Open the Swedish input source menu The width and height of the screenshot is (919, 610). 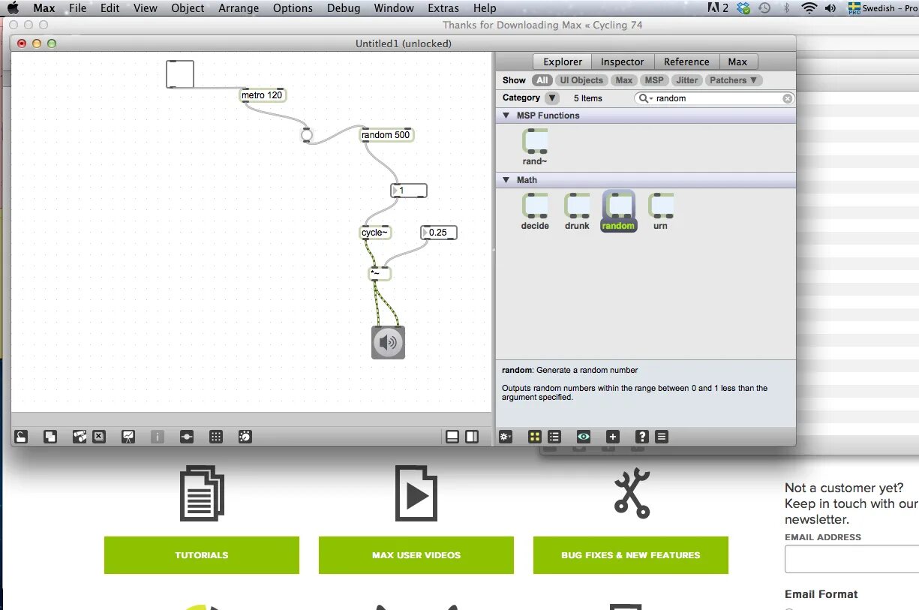[882, 8]
